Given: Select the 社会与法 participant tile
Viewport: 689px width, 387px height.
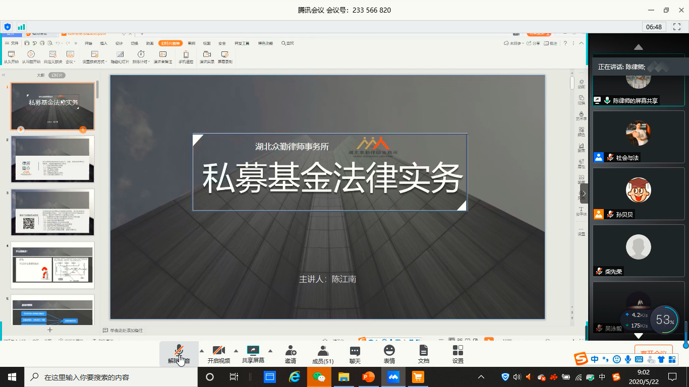Looking at the screenshot, I should [x=638, y=137].
